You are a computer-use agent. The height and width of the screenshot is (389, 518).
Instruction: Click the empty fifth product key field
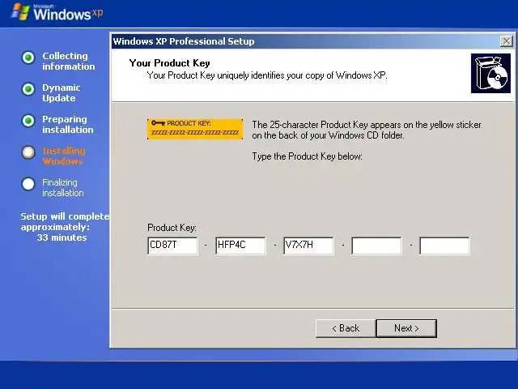point(444,246)
